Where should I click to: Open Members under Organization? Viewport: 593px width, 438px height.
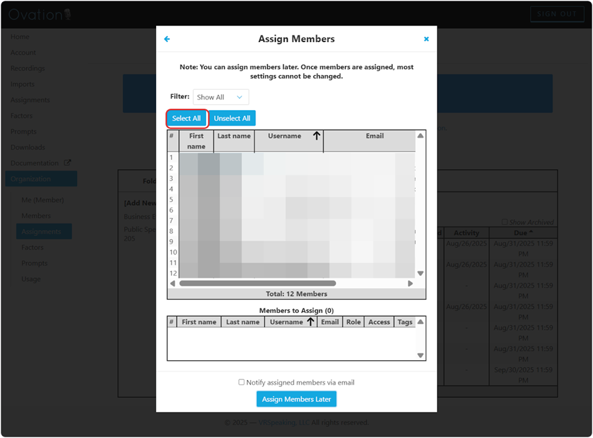[36, 216]
